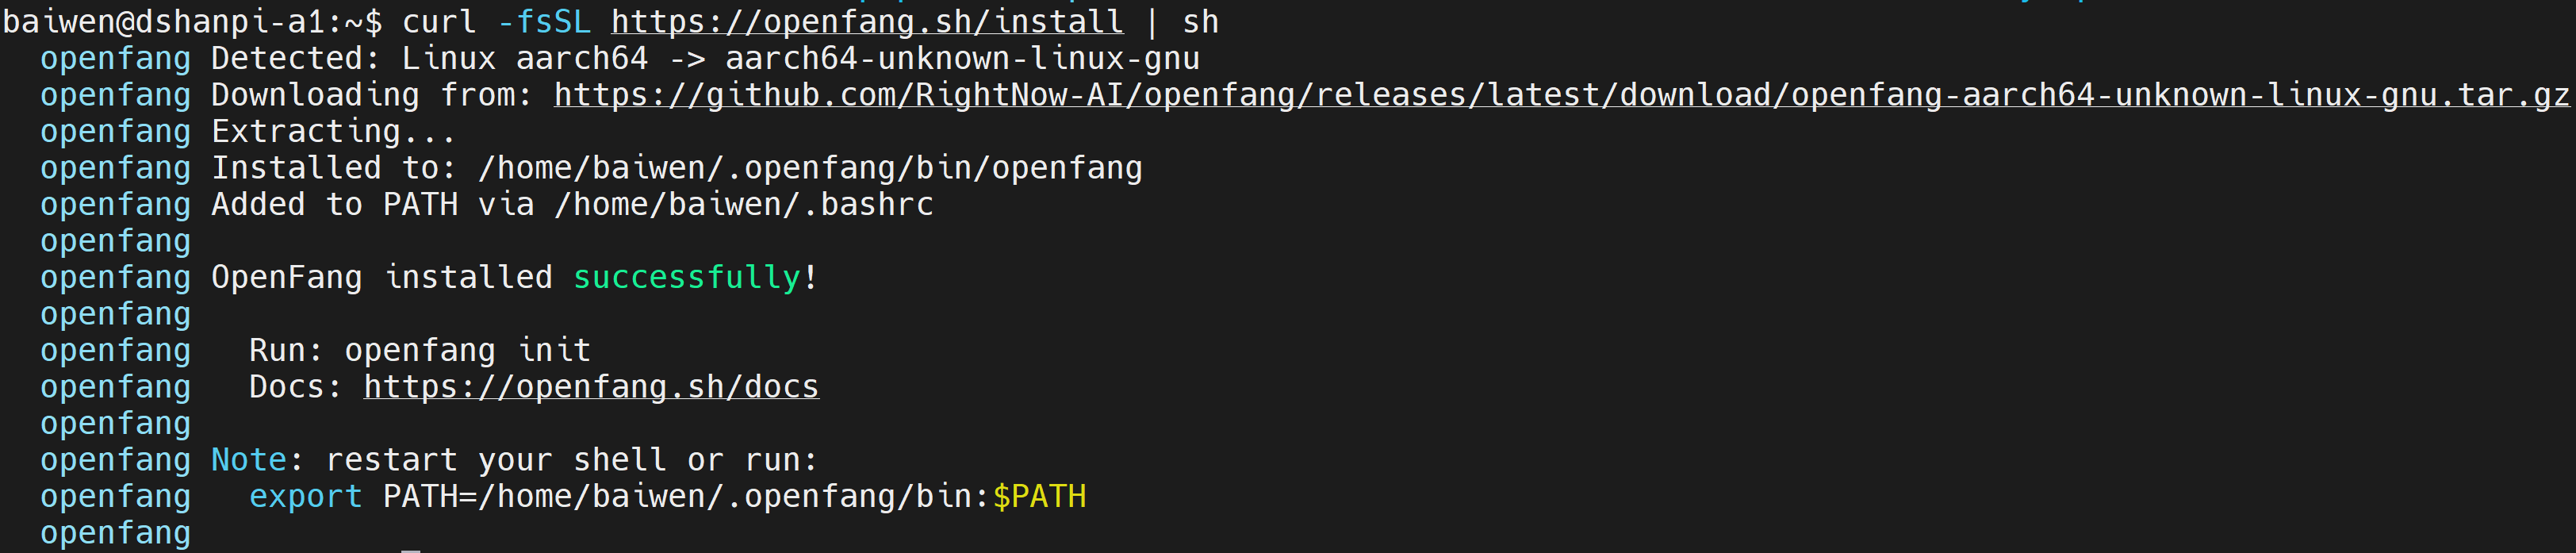
Task: Click "sh" after the pipe symbol
Action: coord(1200,21)
